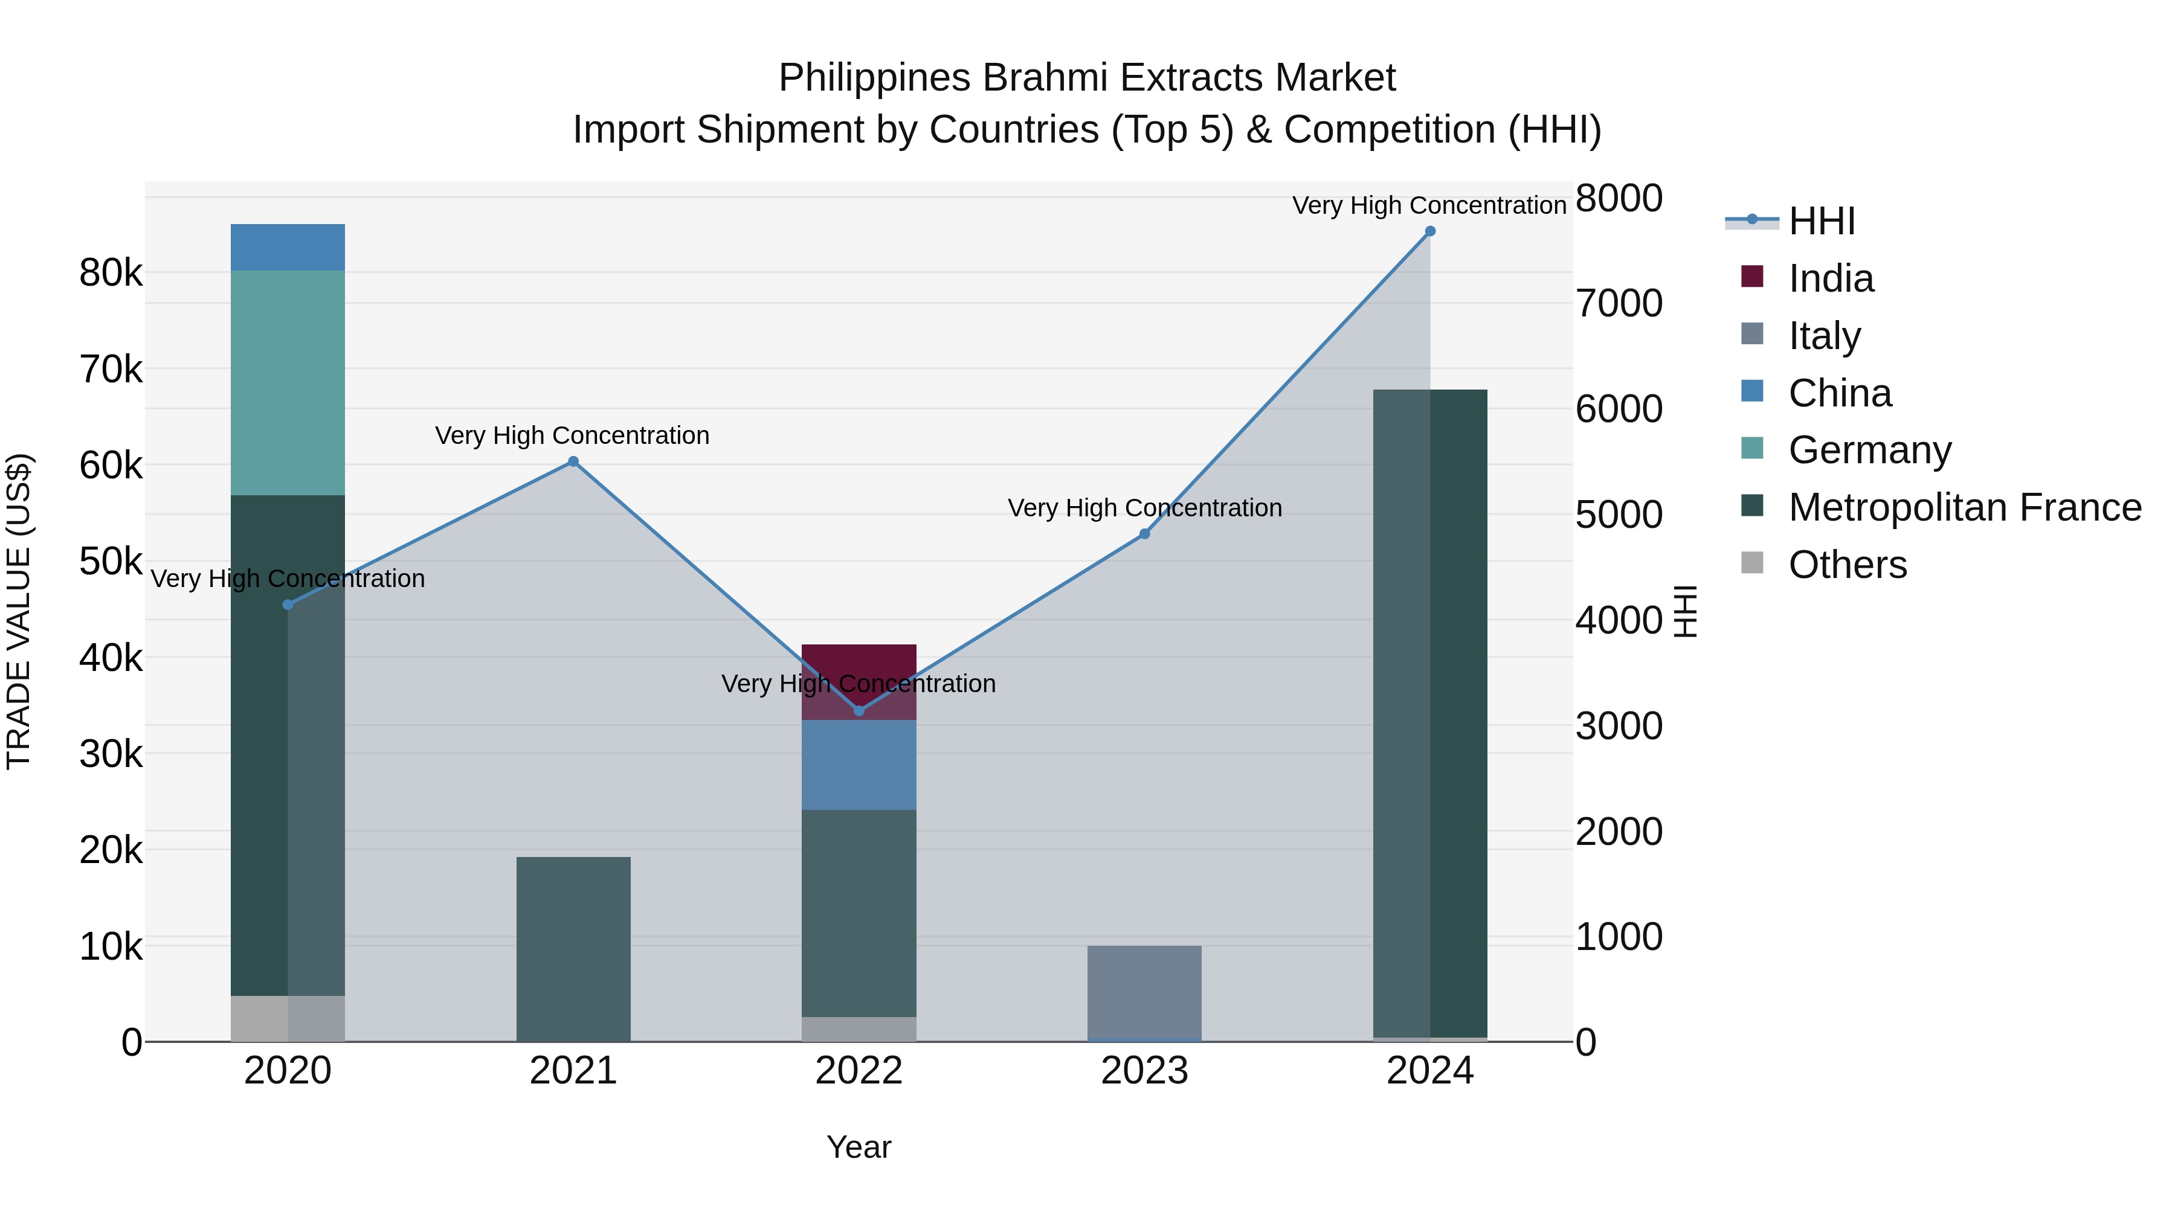
Task: Click the 2024 Very High Concentration annotation
Action: (1429, 205)
